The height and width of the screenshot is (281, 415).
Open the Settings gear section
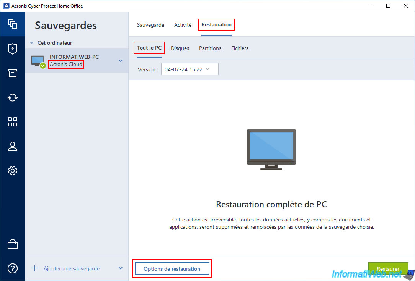click(x=12, y=171)
